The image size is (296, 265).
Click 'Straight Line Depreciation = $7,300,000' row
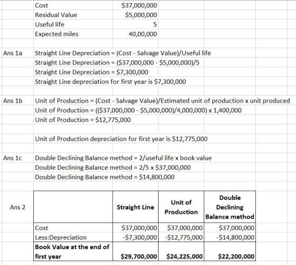(x=91, y=72)
